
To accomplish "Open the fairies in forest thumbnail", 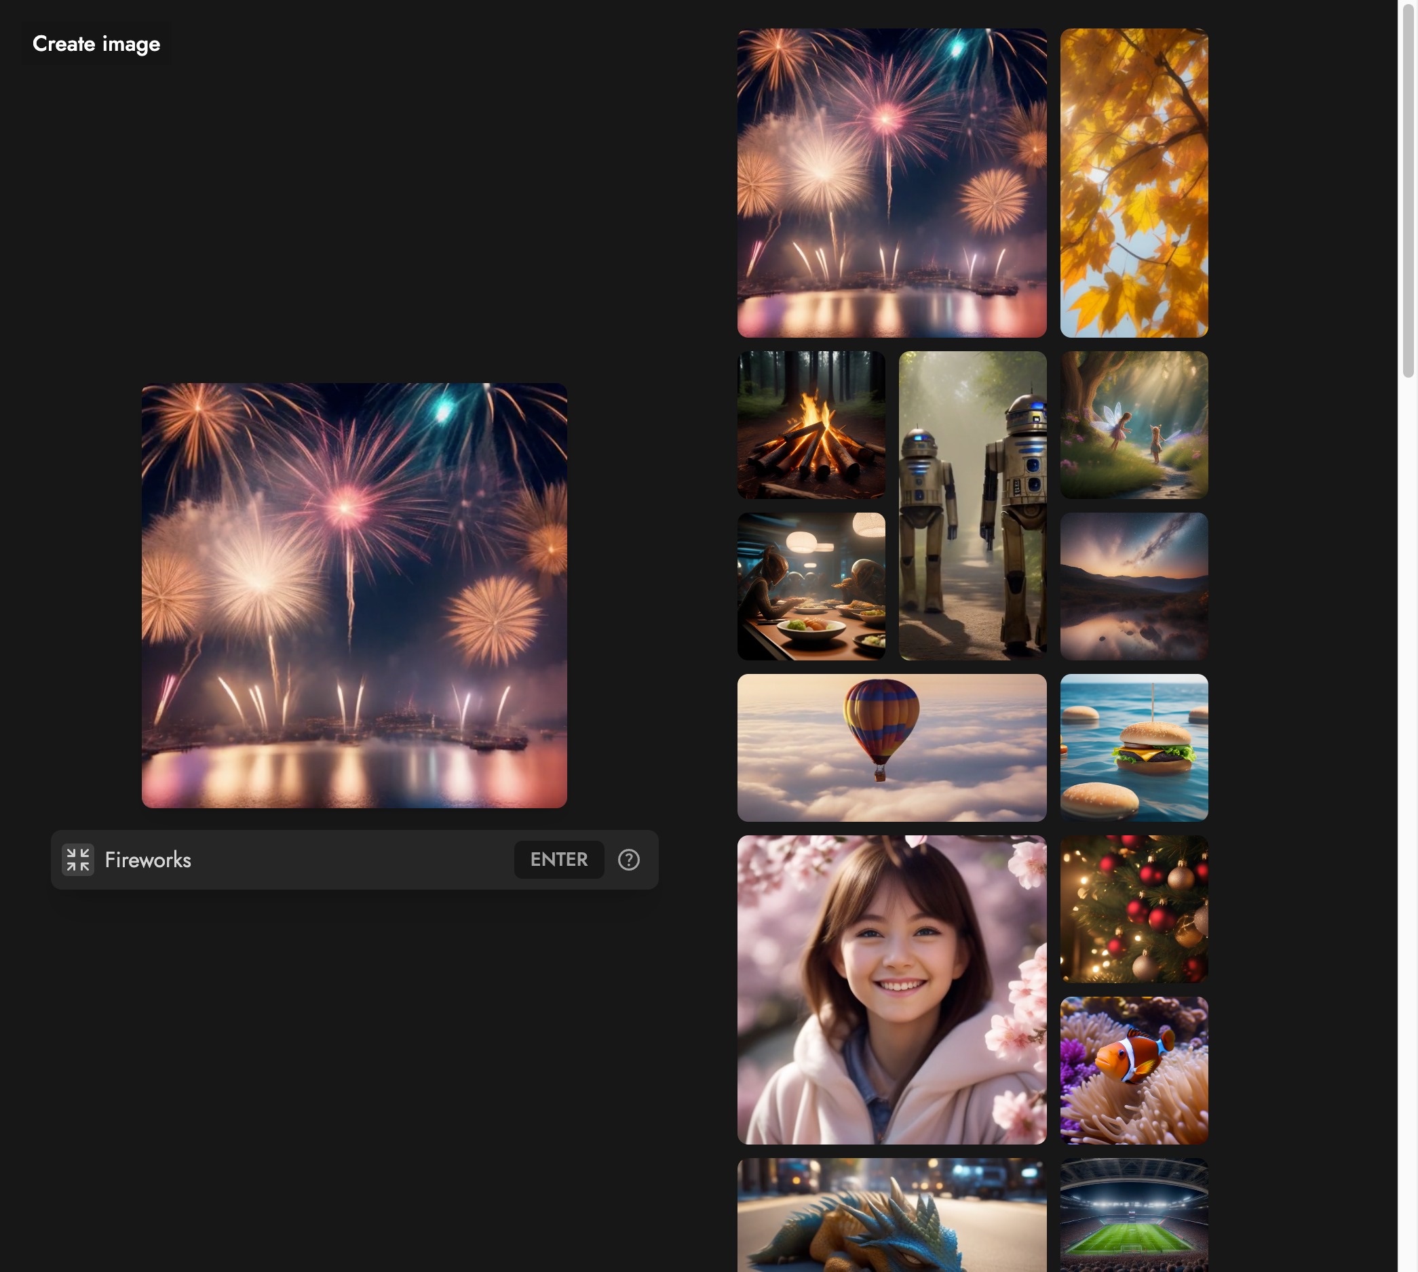I will pos(1134,424).
